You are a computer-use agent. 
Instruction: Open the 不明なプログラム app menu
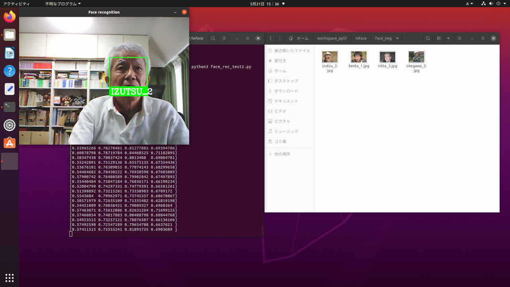tap(63, 4)
